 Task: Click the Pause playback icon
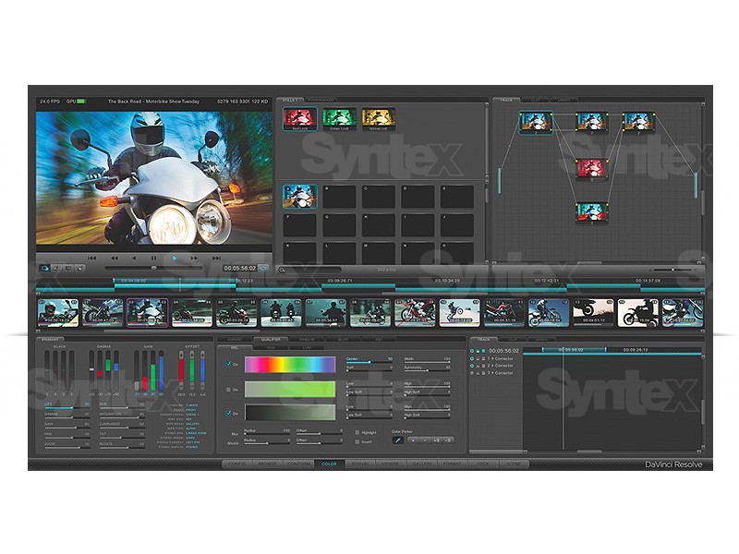(x=151, y=258)
